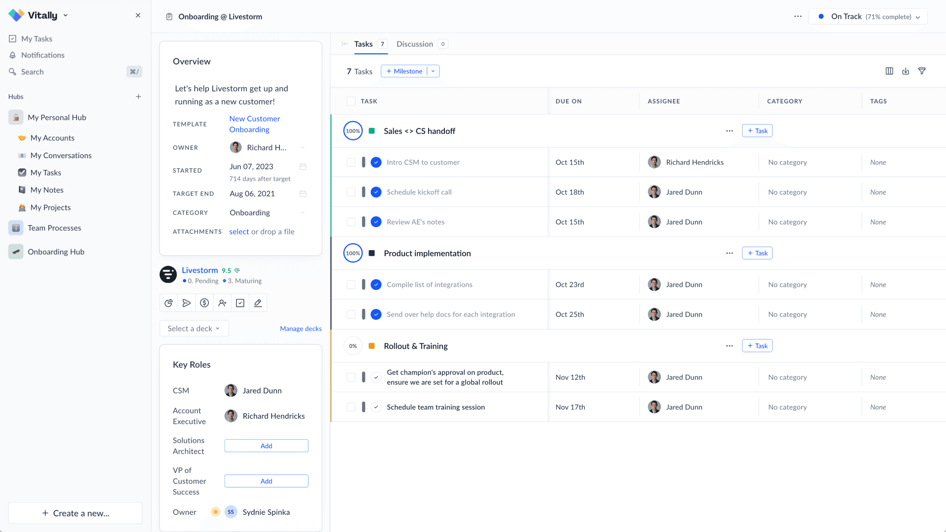This screenshot has width=946, height=532.
Task: Click the orange color square of Rollout & Training
Action: pos(372,346)
